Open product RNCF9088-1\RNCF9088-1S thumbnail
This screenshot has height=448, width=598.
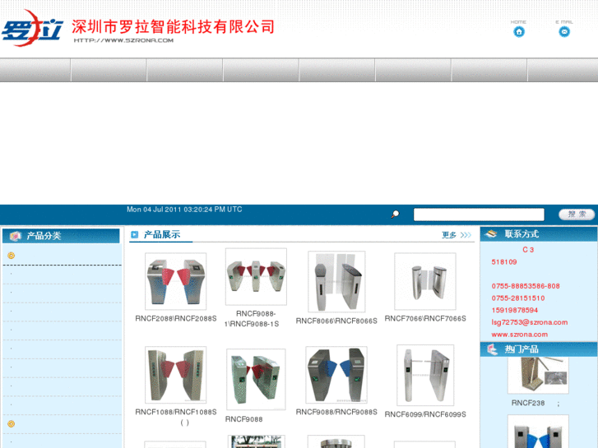click(x=256, y=276)
